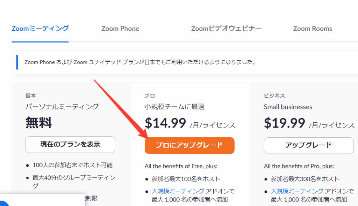
Task: Click the 現在のプランを表示 button
Action: coord(70,145)
